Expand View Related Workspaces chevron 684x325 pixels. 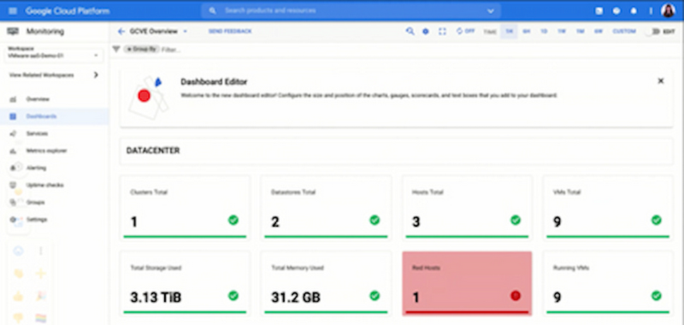pyautogui.click(x=96, y=75)
